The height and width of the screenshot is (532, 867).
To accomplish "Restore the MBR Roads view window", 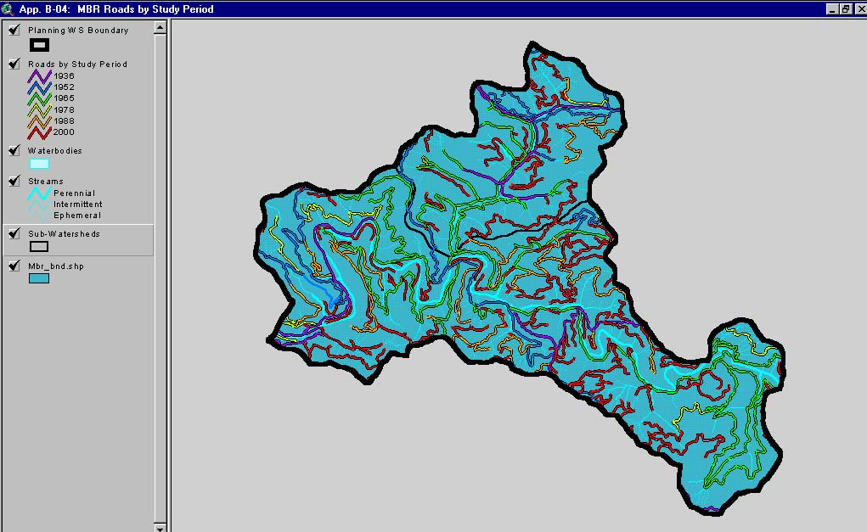I will pos(846,8).
